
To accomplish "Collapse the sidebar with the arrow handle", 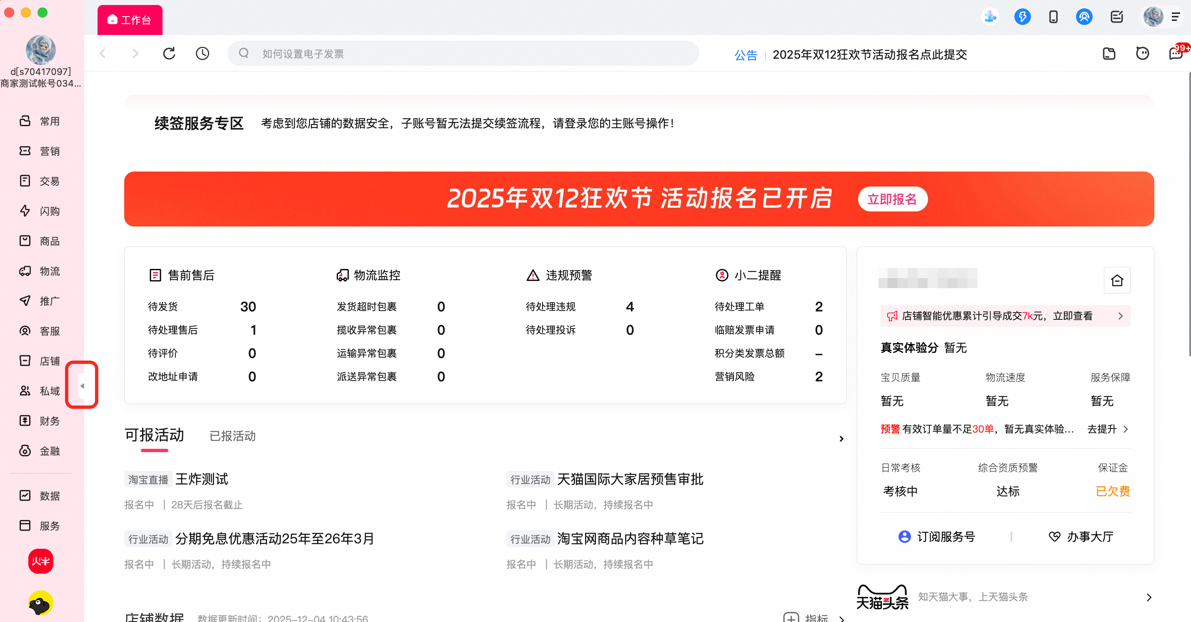I will (x=82, y=386).
